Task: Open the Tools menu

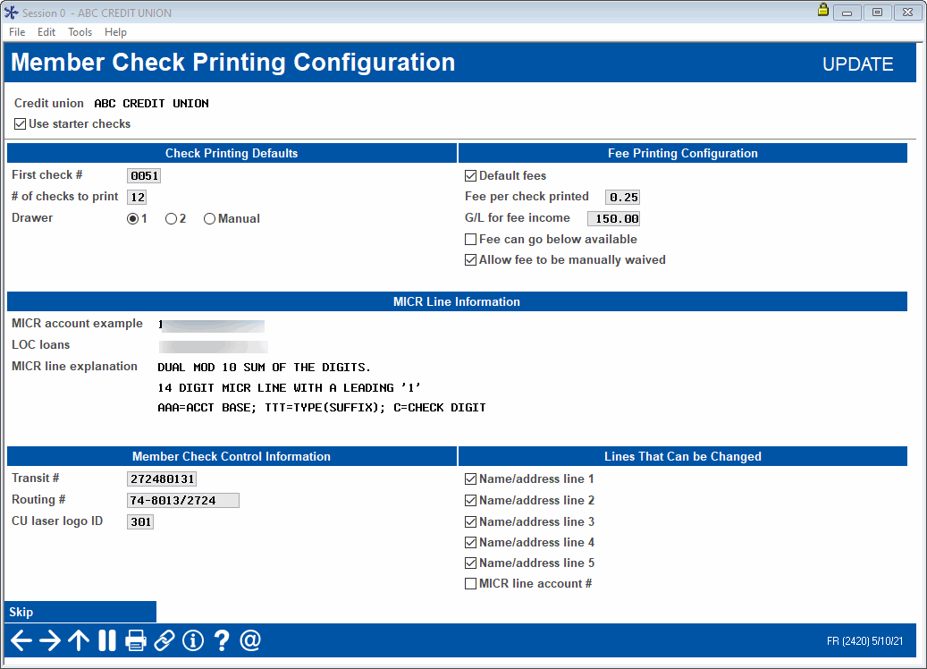Action: pos(80,31)
